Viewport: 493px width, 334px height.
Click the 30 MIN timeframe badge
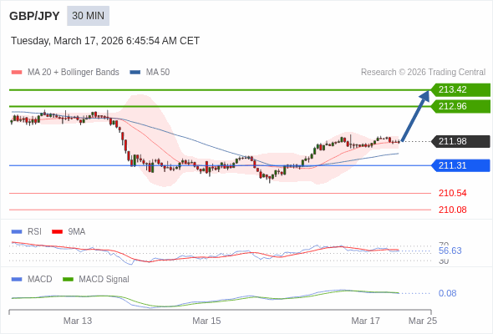(x=88, y=16)
